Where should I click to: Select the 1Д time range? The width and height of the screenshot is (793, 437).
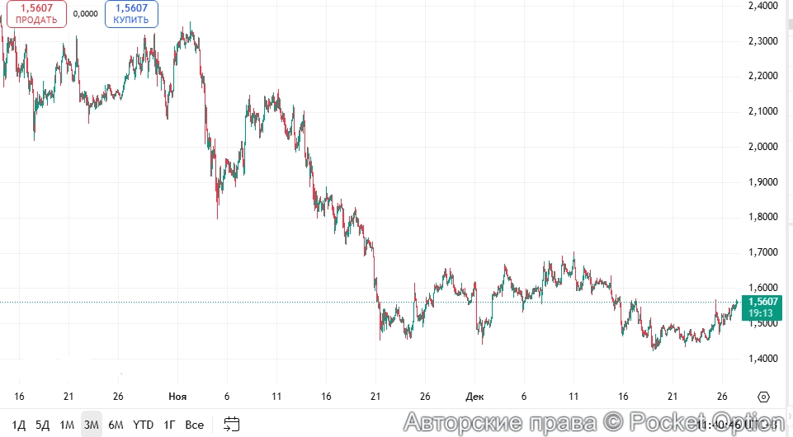tap(18, 425)
